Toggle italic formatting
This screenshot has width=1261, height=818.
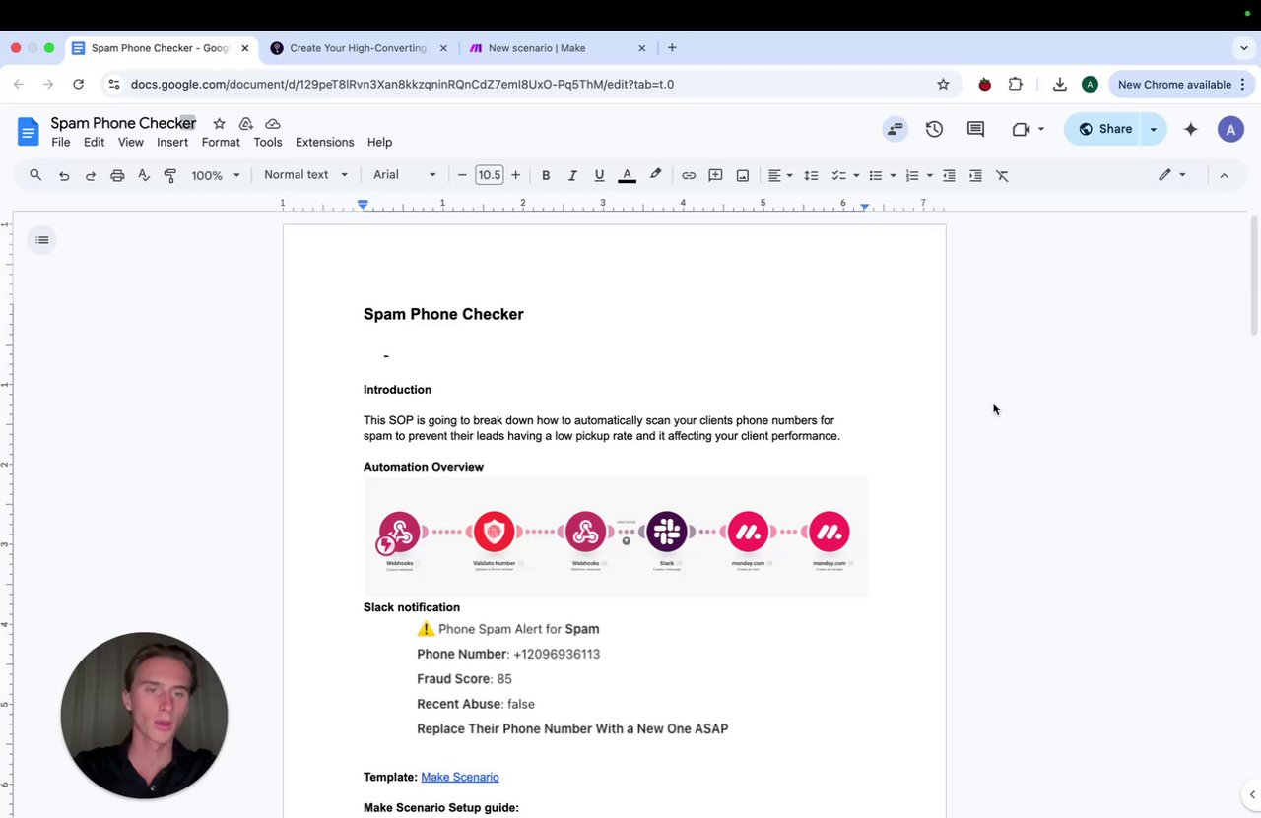point(572,175)
